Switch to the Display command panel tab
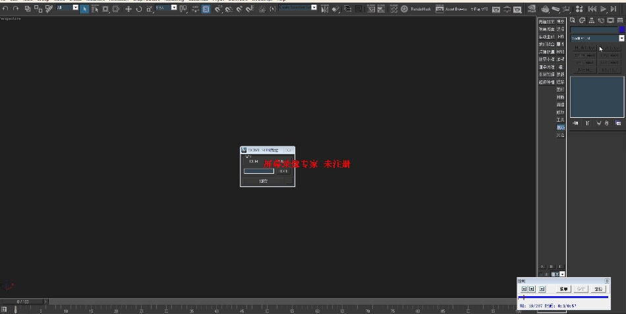Image resolution: width=626 pixels, height=314 pixels. (610, 20)
